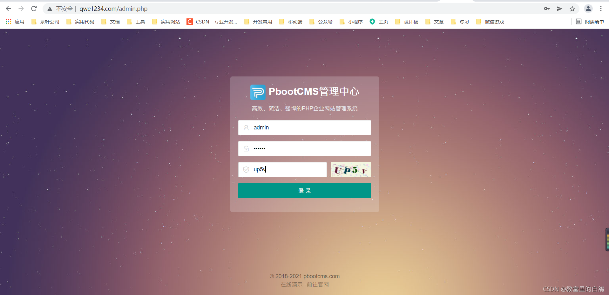This screenshot has height=295, width=609.
Task: Refresh the captcha image UP5v
Action: [x=351, y=170]
